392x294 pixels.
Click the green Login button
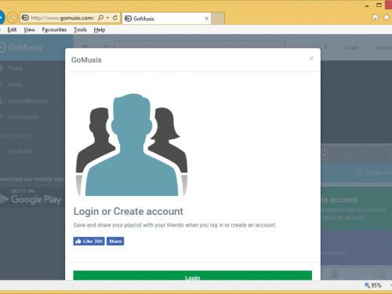click(193, 275)
